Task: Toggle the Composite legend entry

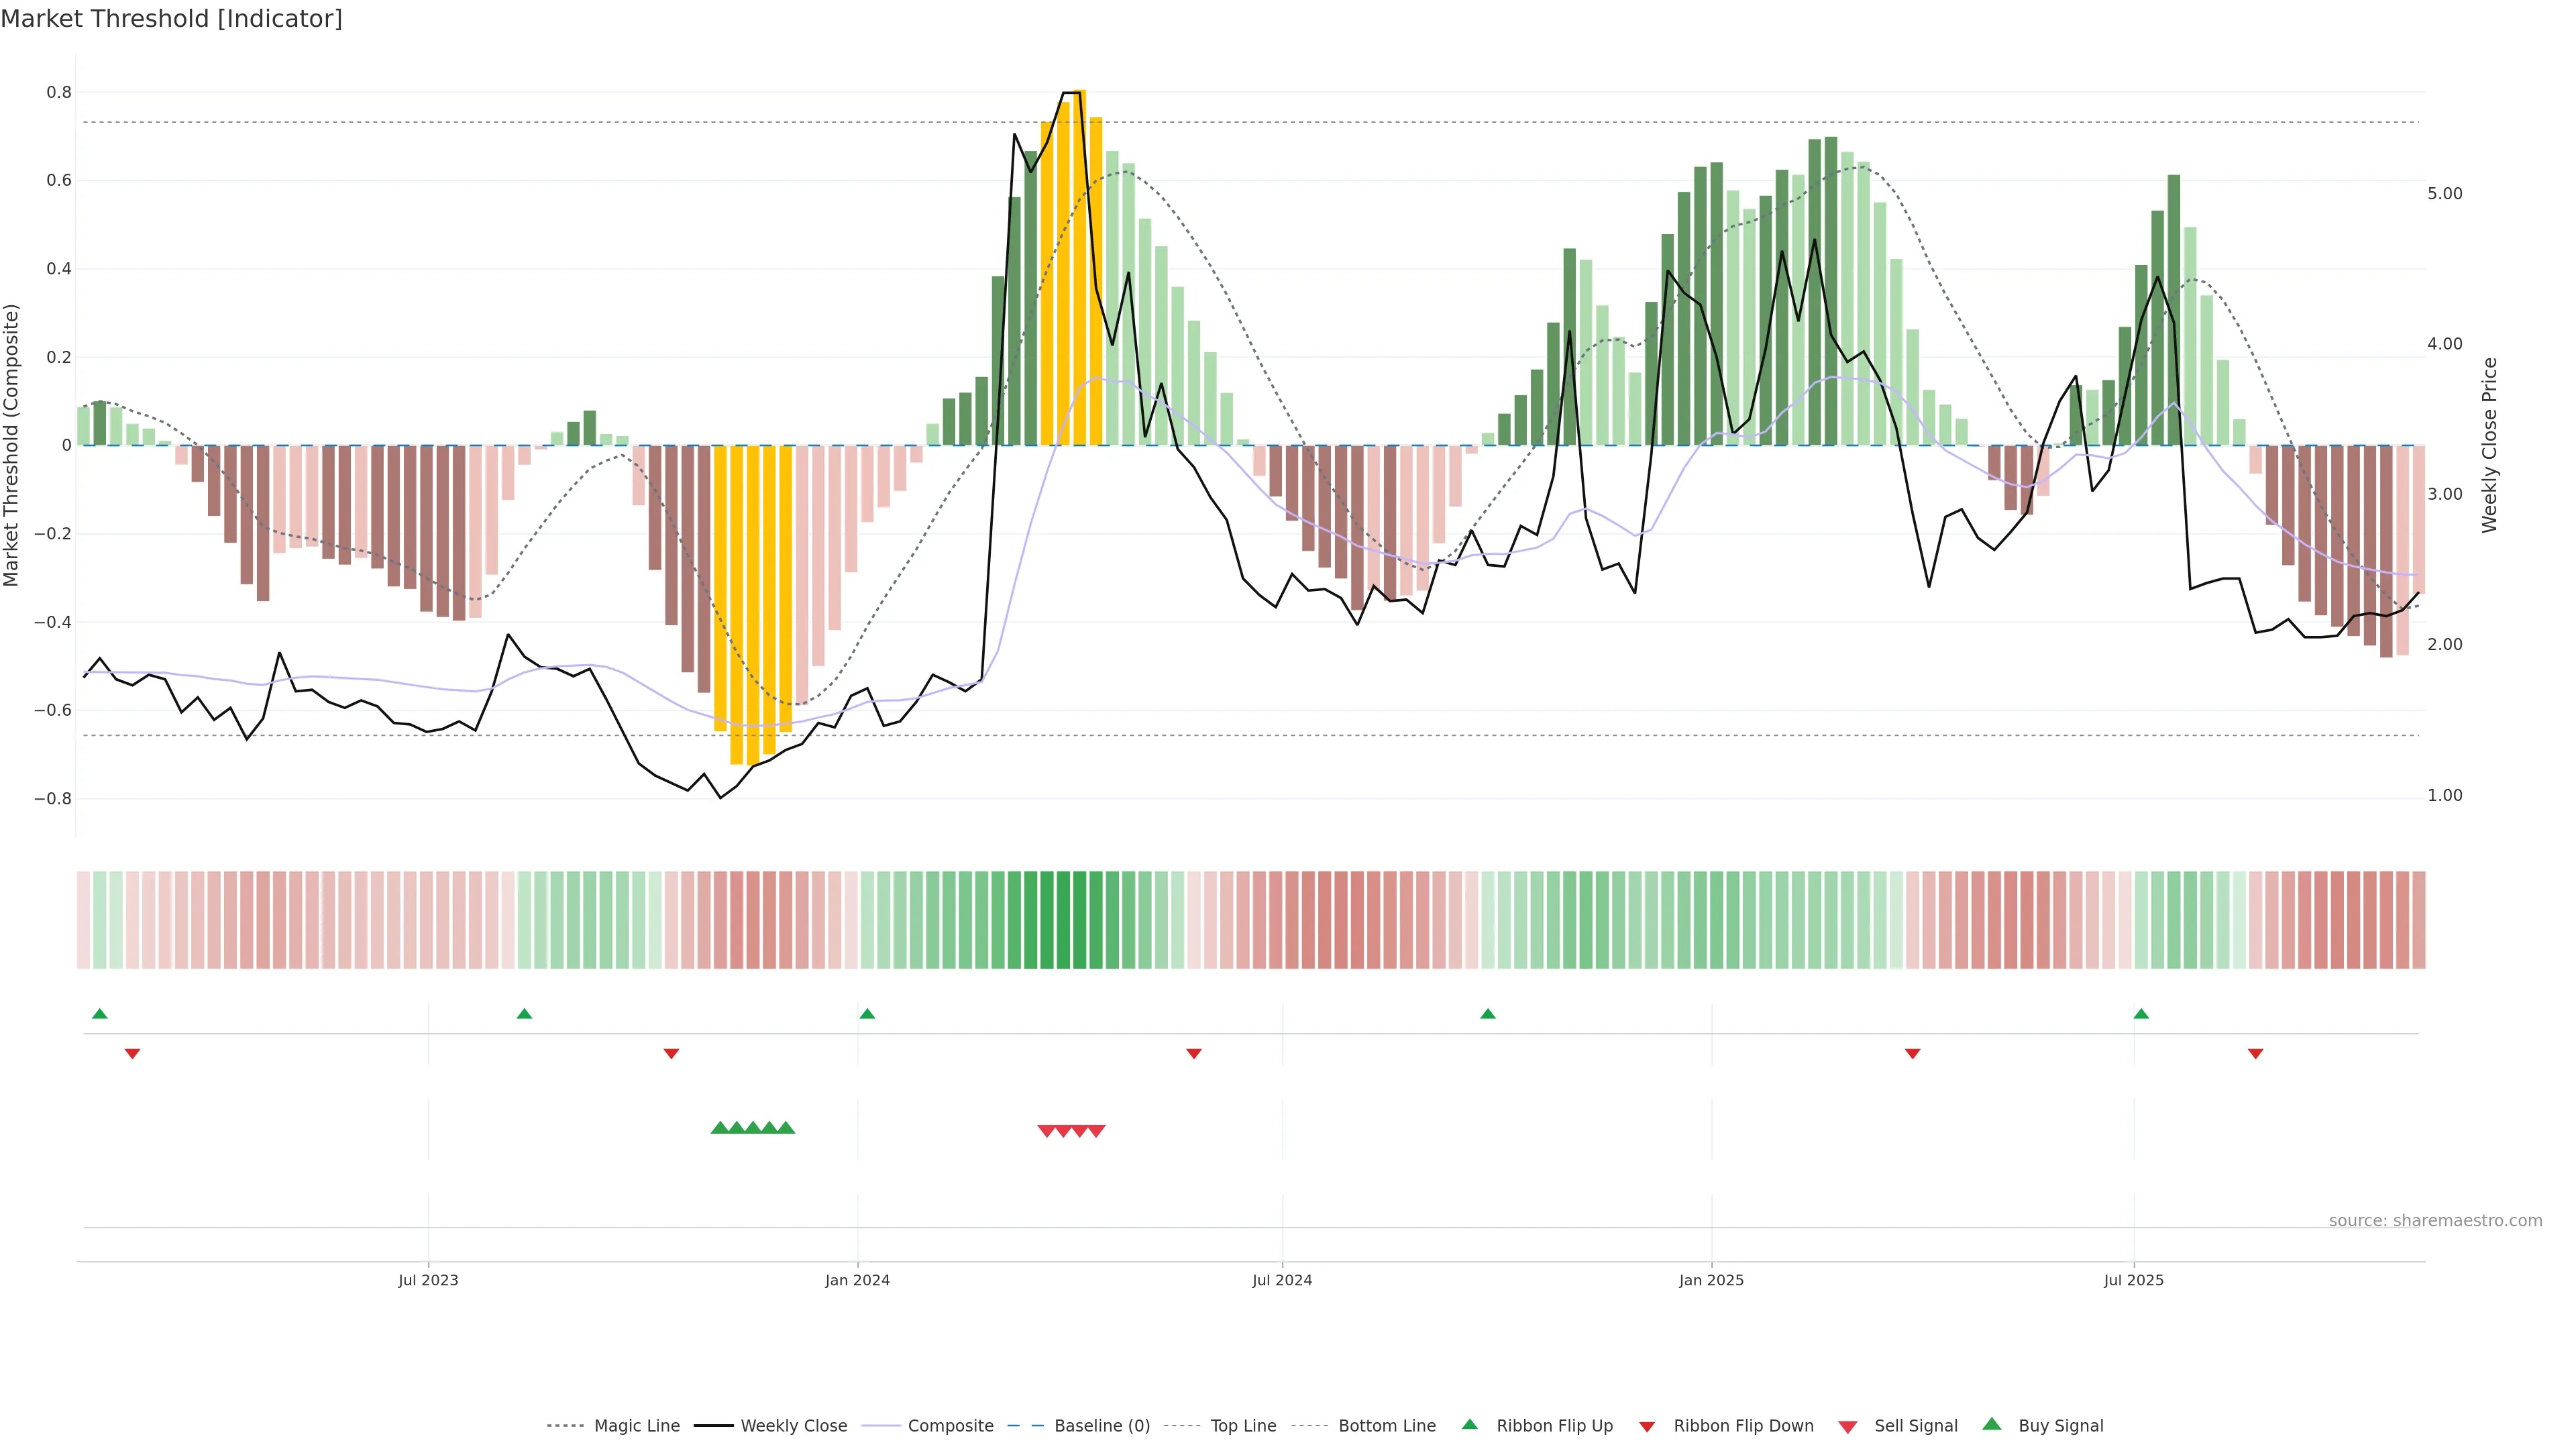Action: (950, 1426)
